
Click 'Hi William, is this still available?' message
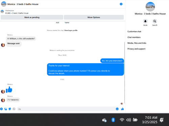point(21,39)
